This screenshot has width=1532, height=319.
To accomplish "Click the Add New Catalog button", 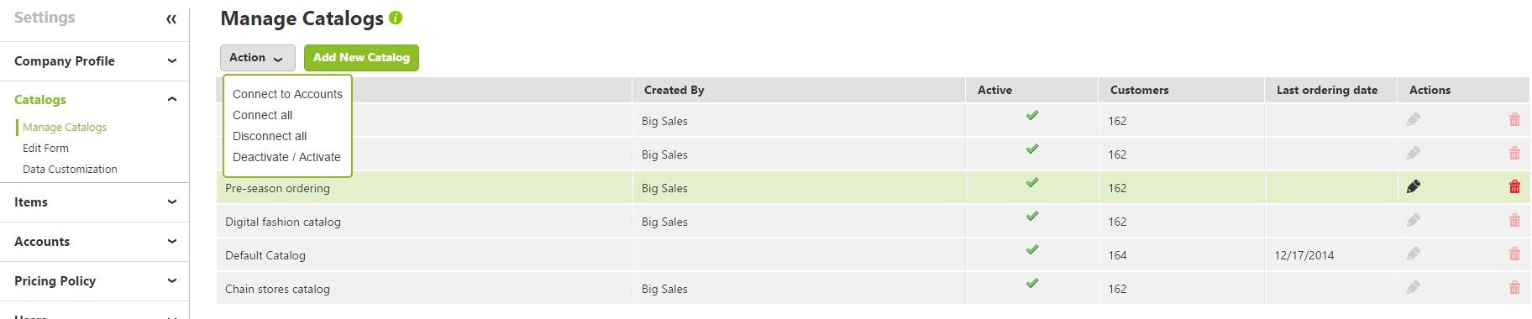I will (x=361, y=58).
